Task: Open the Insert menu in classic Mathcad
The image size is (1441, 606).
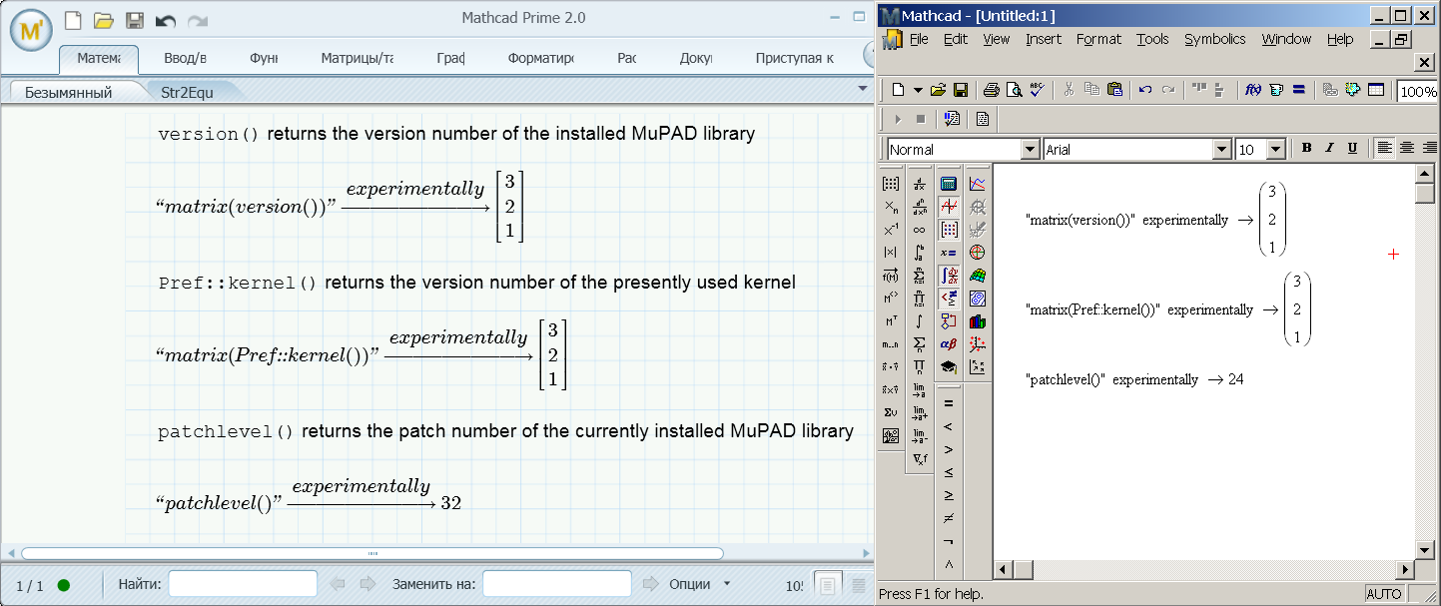Action: 1044,39
